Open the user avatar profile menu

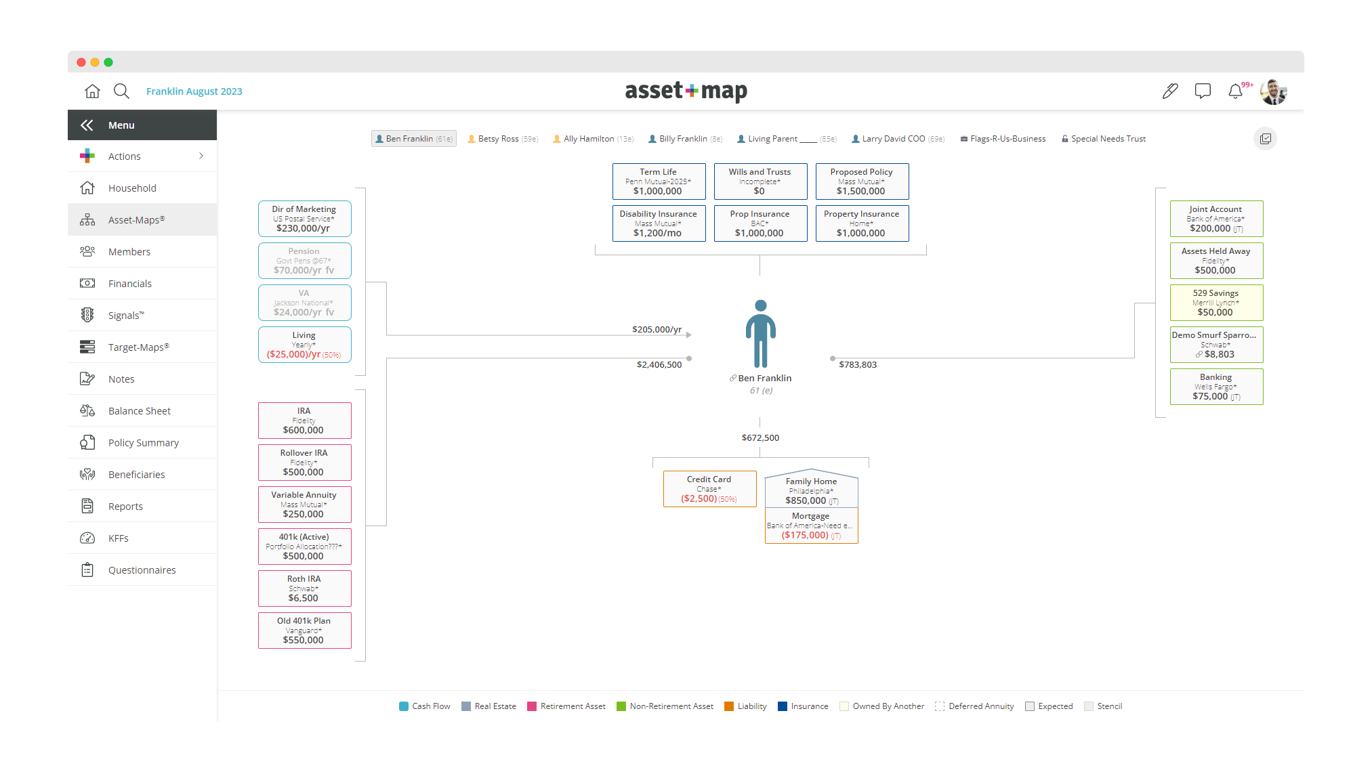1274,91
